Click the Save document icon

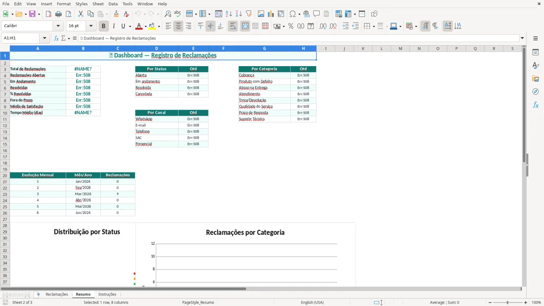pos(32,14)
